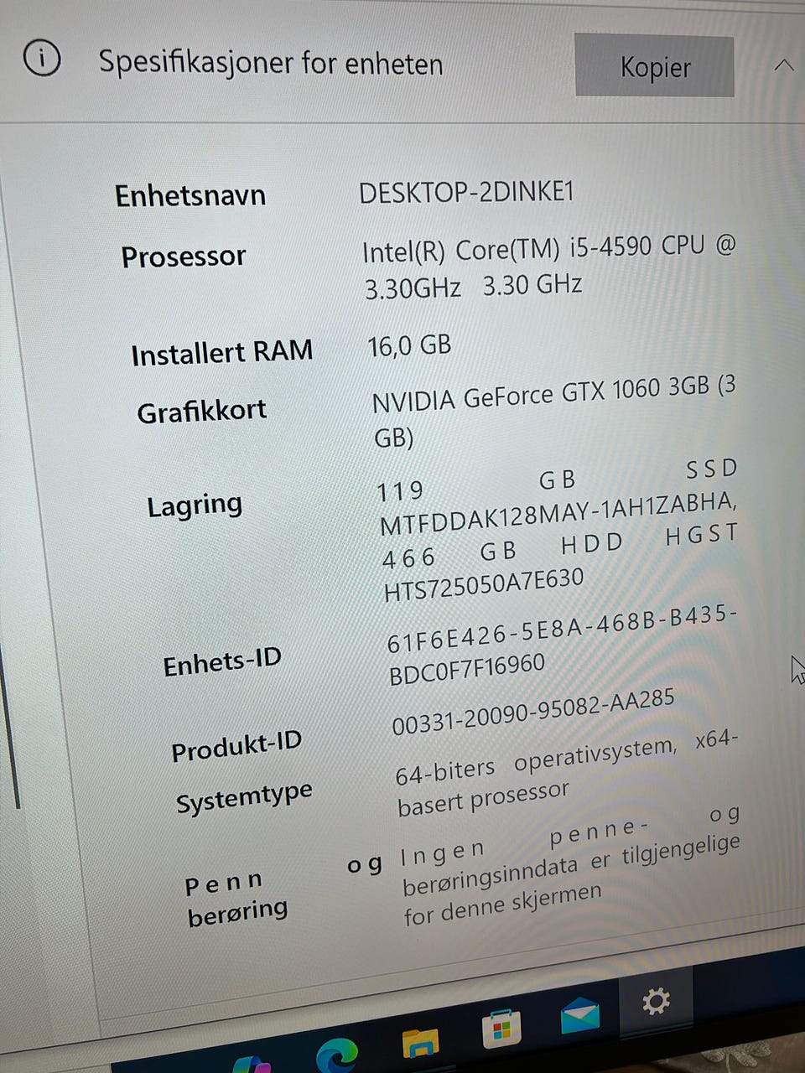Screen dimensions: 805x1073
Task: Select the Penn og berøring label
Action: (284, 889)
